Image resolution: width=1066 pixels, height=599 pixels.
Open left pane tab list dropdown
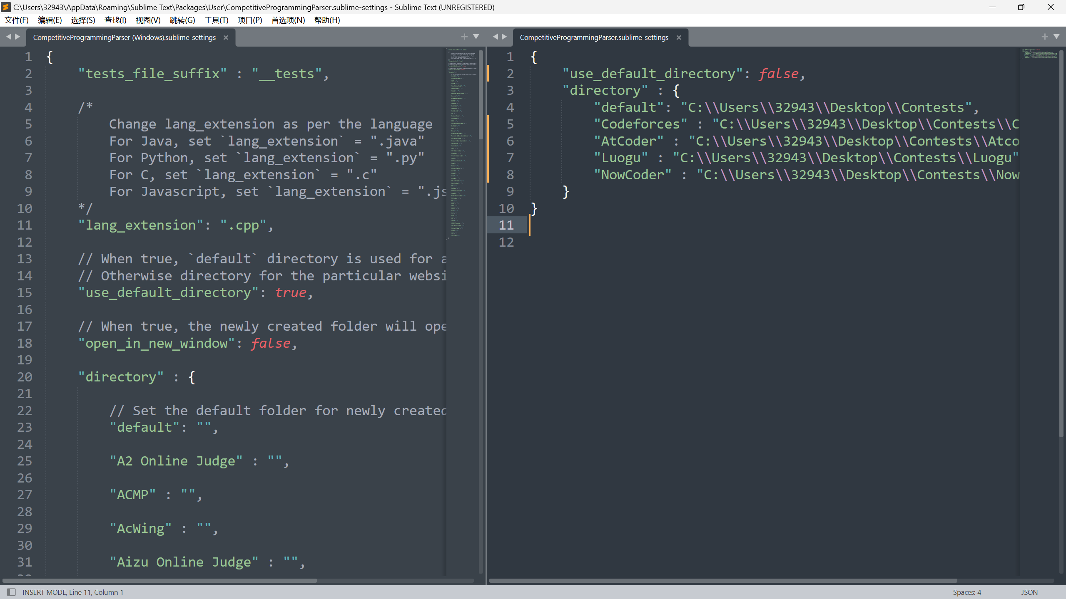476,37
